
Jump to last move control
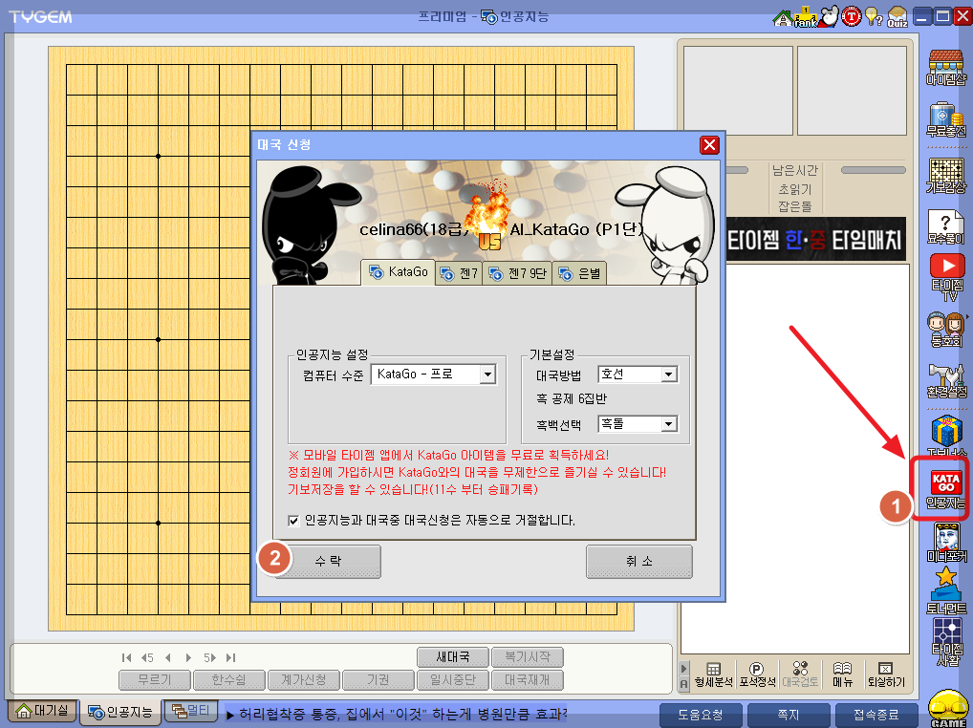pos(231,657)
